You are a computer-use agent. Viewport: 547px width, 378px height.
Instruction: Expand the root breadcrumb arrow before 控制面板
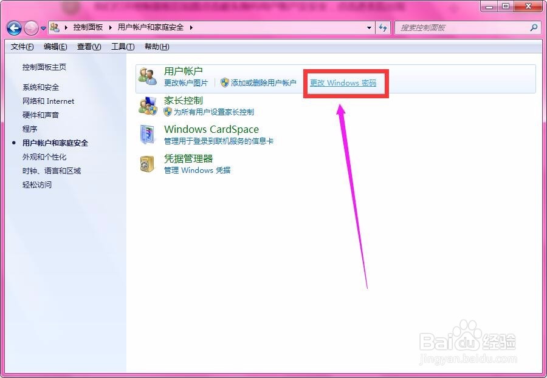click(66, 27)
